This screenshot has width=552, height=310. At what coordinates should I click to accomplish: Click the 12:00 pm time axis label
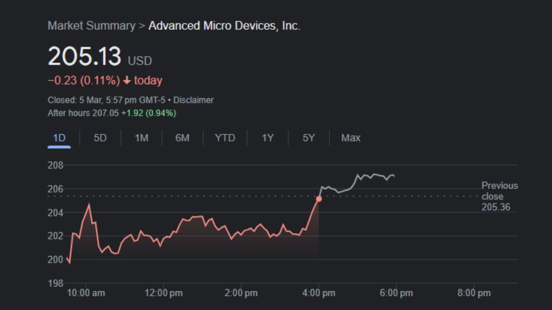coord(163,293)
